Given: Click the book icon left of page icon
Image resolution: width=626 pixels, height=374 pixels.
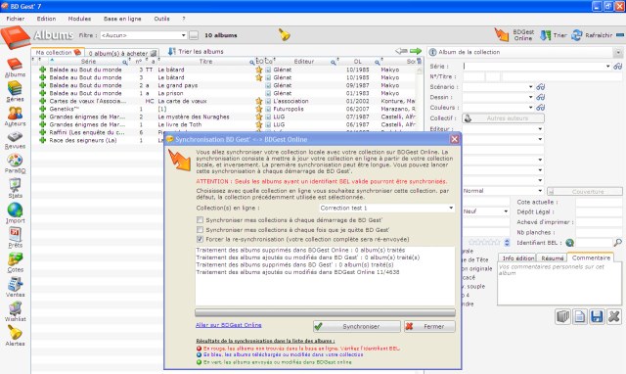Looking at the screenshot, I should [562, 317].
